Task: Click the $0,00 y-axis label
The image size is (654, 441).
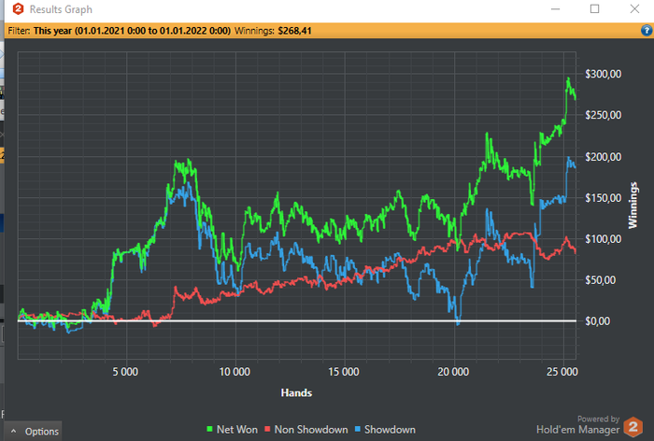Action: point(597,320)
